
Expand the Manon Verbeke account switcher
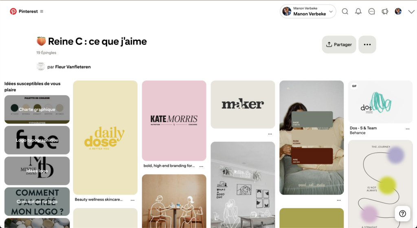coord(308,11)
